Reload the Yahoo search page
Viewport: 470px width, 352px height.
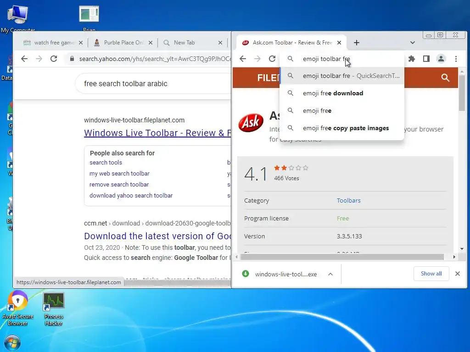(54, 59)
